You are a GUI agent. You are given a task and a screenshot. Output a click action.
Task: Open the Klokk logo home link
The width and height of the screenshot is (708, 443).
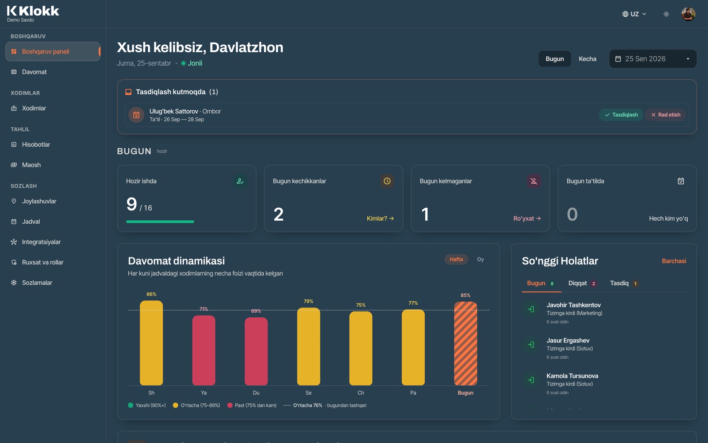coord(33,13)
